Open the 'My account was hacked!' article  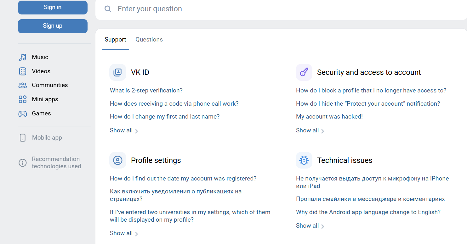click(329, 117)
